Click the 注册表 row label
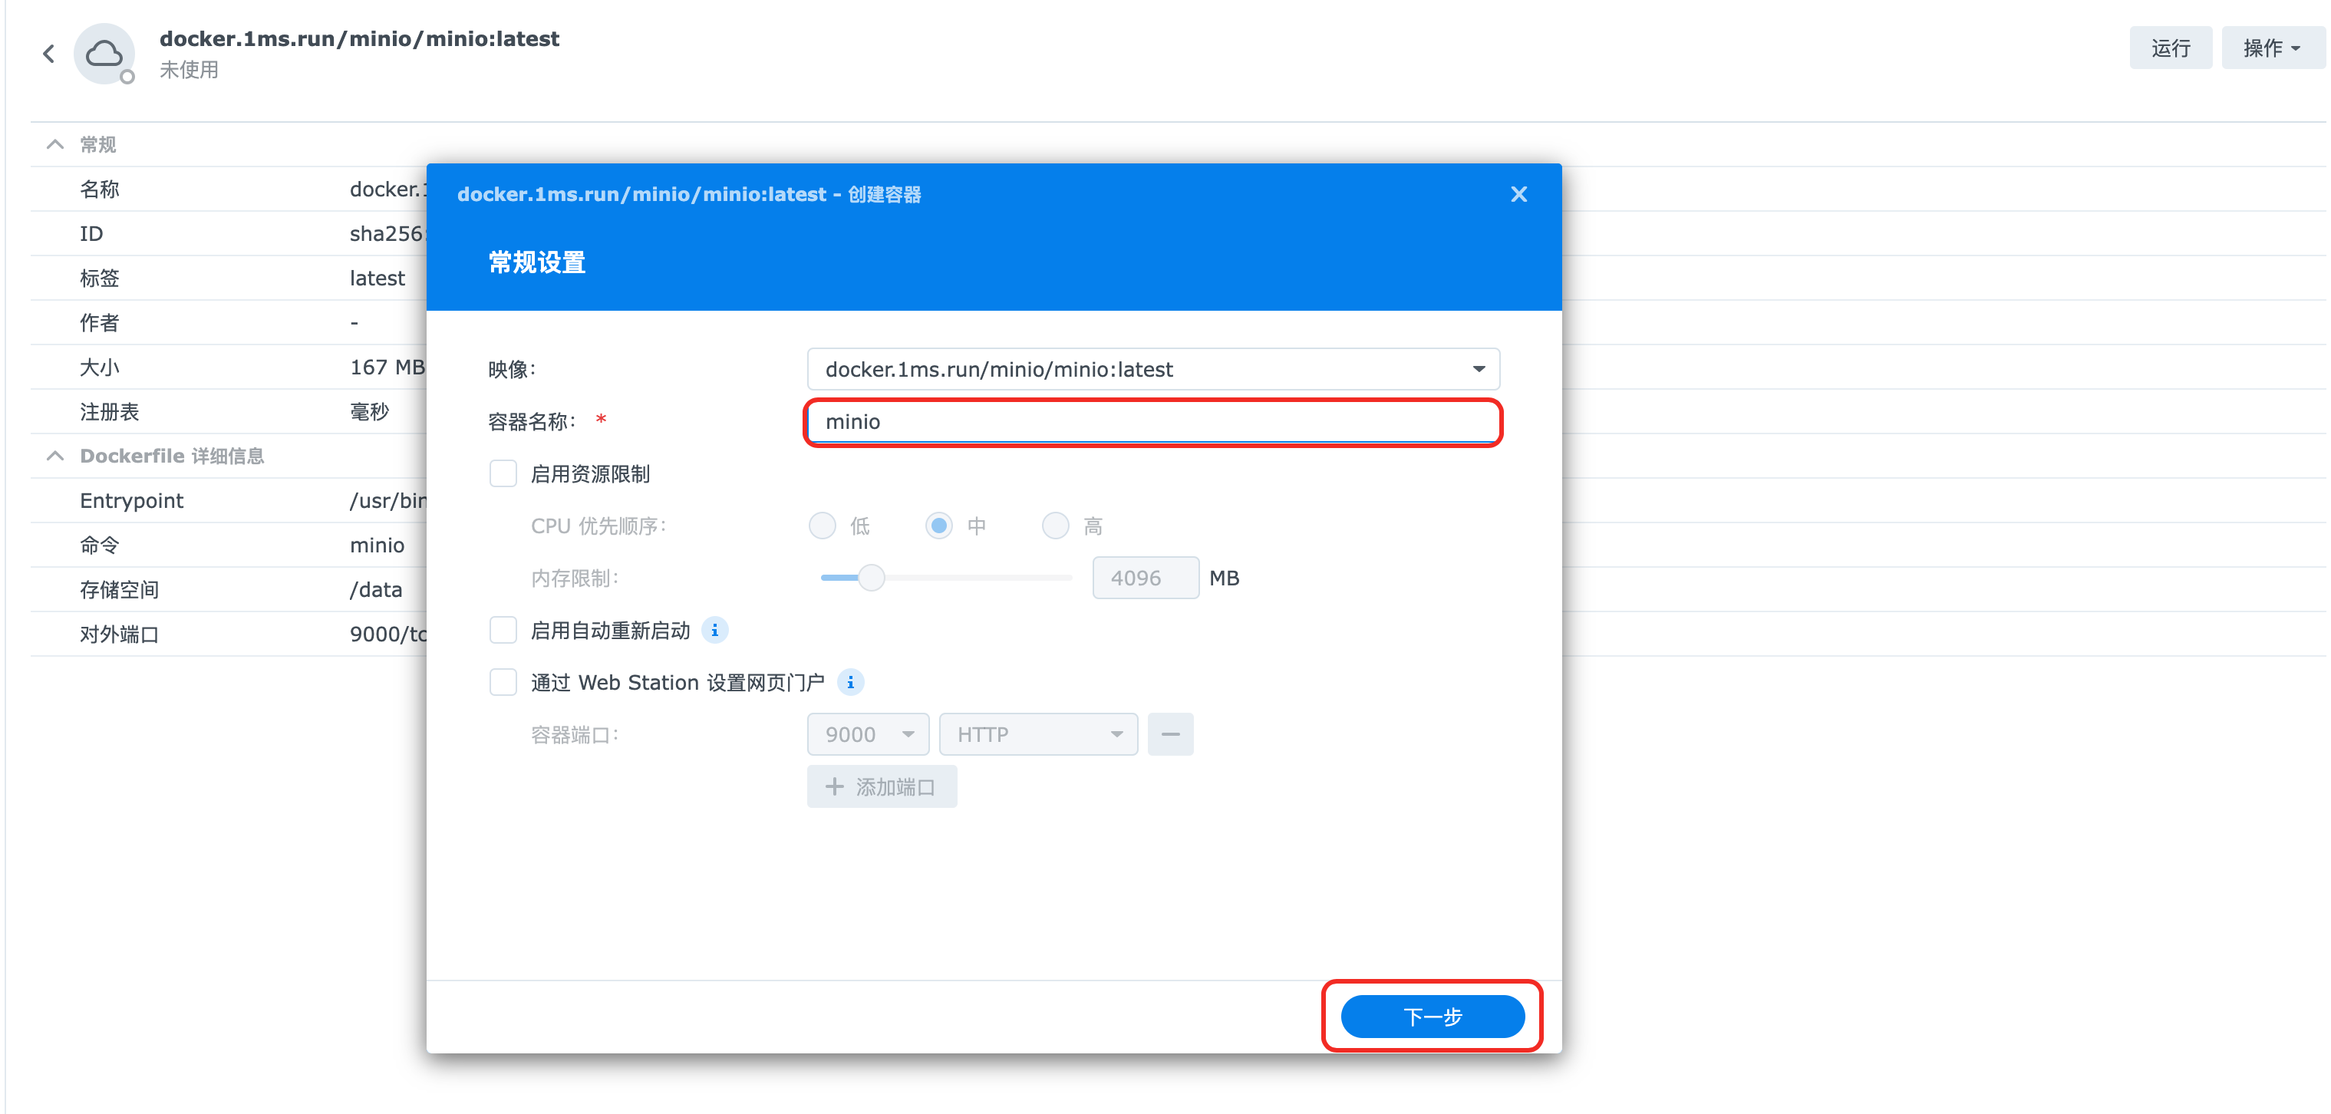2331x1114 pixels. (x=110, y=412)
